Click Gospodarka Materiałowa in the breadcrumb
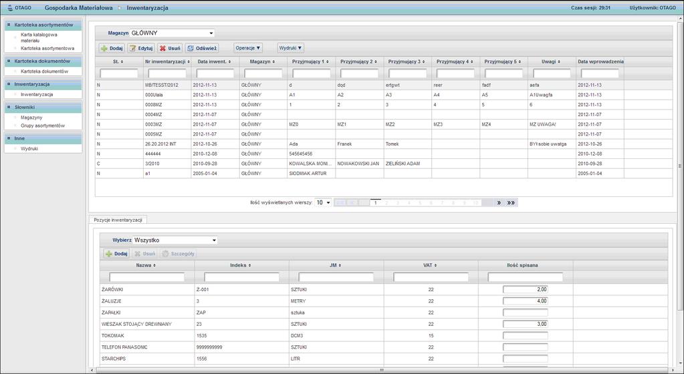The image size is (684, 374). pyautogui.click(x=78, y=8)
